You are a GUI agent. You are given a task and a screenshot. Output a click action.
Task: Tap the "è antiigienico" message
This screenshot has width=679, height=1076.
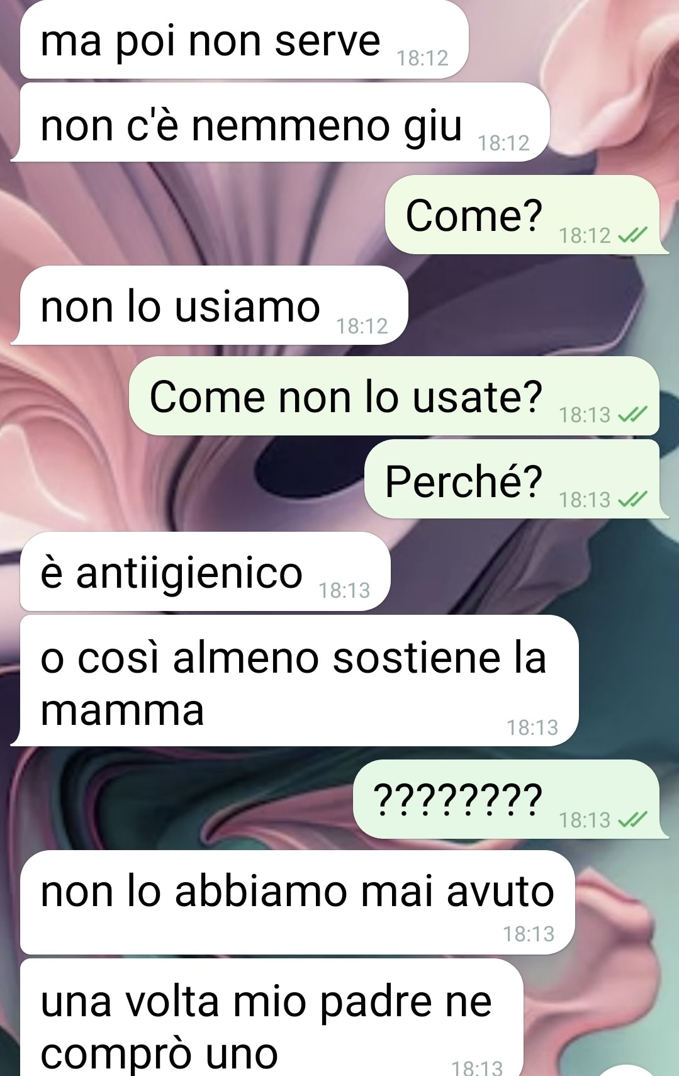click(x=205, y=571)
